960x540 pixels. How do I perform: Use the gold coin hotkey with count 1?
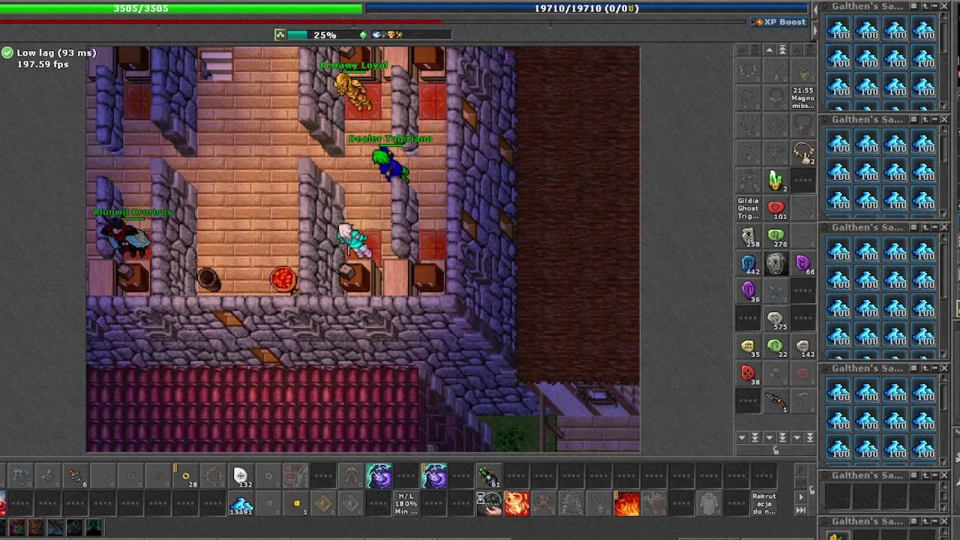[x=296, y=504]
